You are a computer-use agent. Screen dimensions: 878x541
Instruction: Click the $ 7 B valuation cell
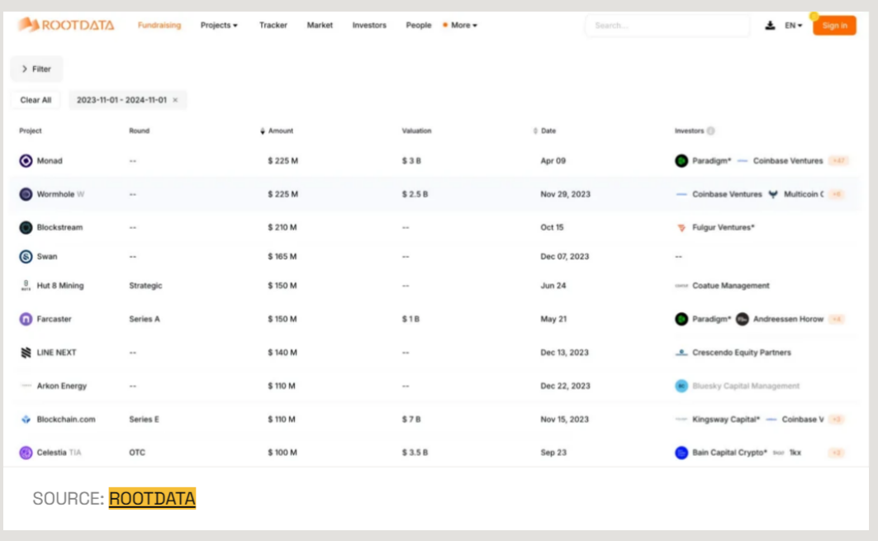tap(411, 419)
